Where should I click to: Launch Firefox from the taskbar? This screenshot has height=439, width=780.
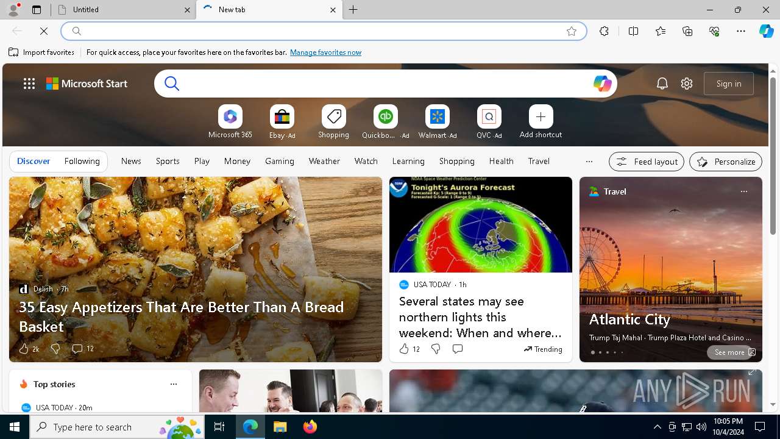coord(310,427)
